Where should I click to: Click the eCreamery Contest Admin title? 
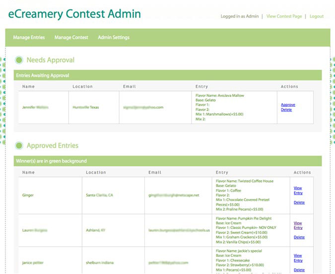point(74,14)
